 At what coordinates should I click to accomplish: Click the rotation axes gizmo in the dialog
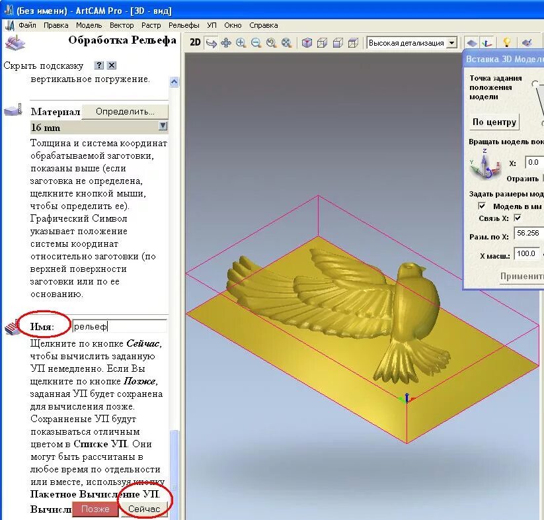click(x=485, y=165)
